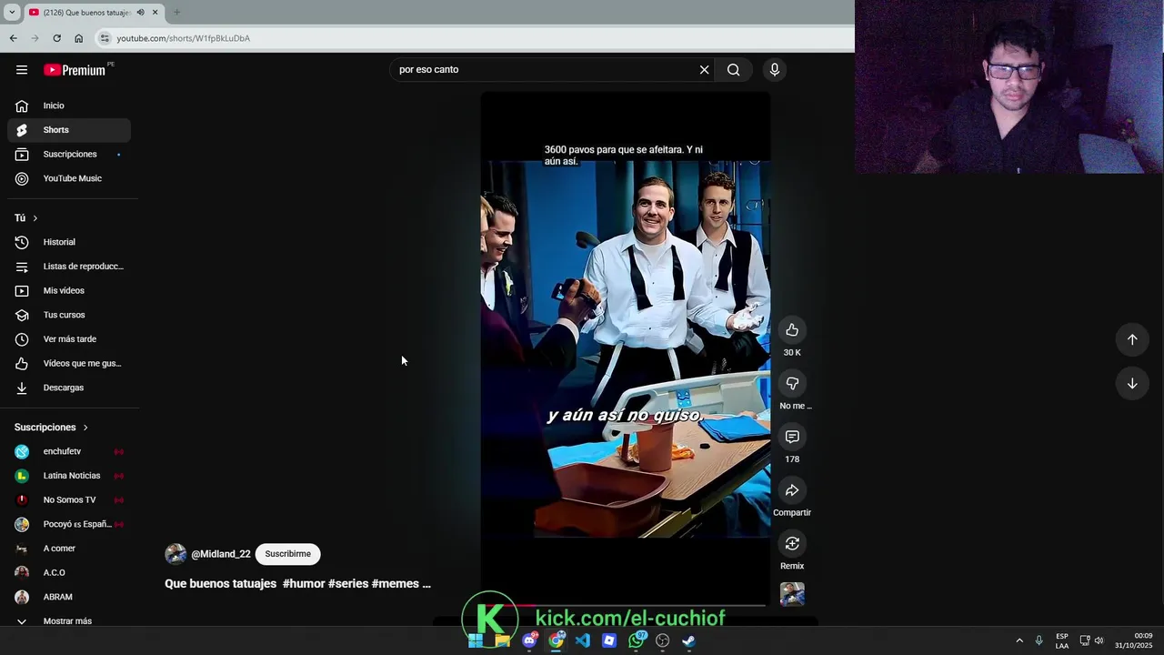Pause the Short by clicking video
Screen dimensions: 1164x655
pos(626,349)
